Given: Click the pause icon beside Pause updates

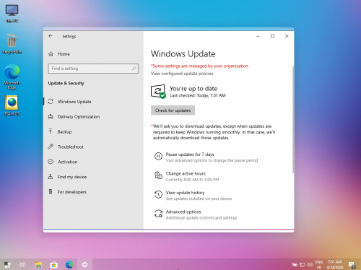Looking at the screenshot, I should tap(158, 157).
